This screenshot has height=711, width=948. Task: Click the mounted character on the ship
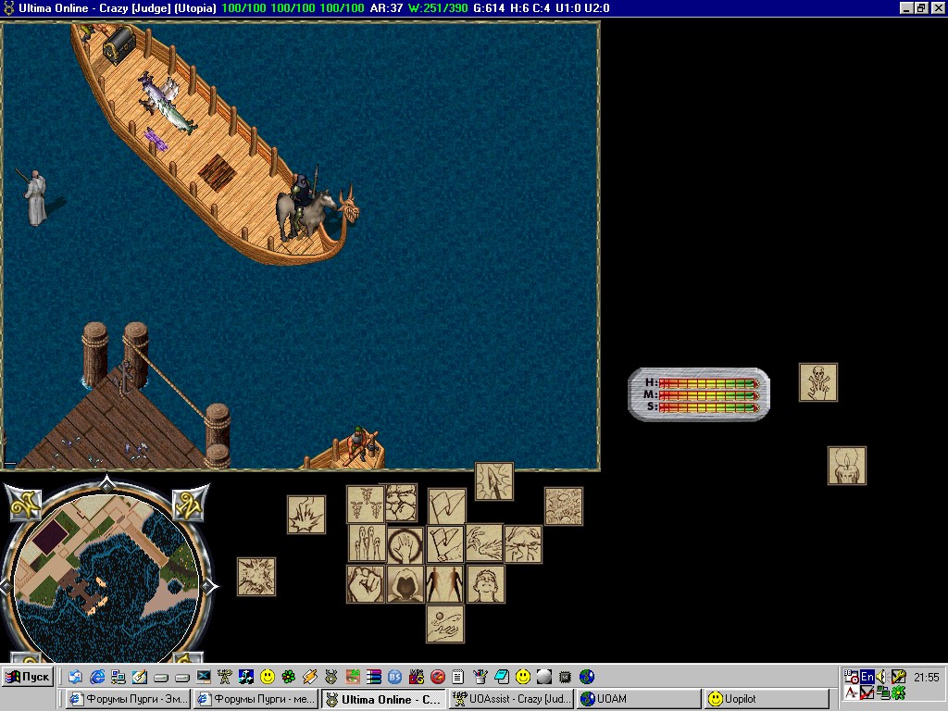pos(302,206)
